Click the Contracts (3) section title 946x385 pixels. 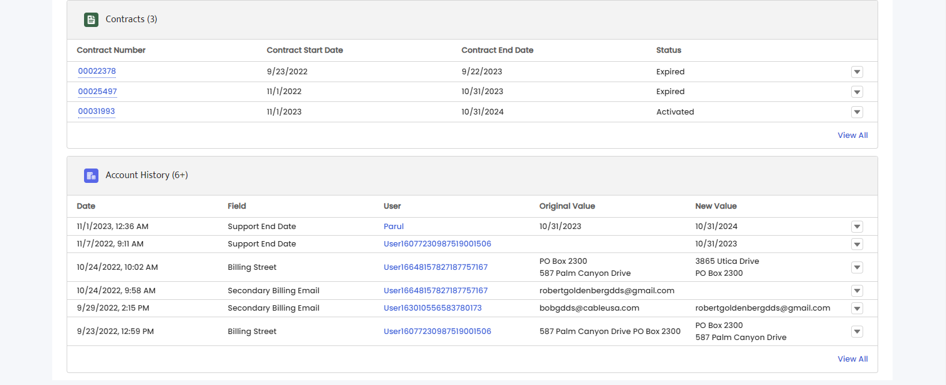131,19
